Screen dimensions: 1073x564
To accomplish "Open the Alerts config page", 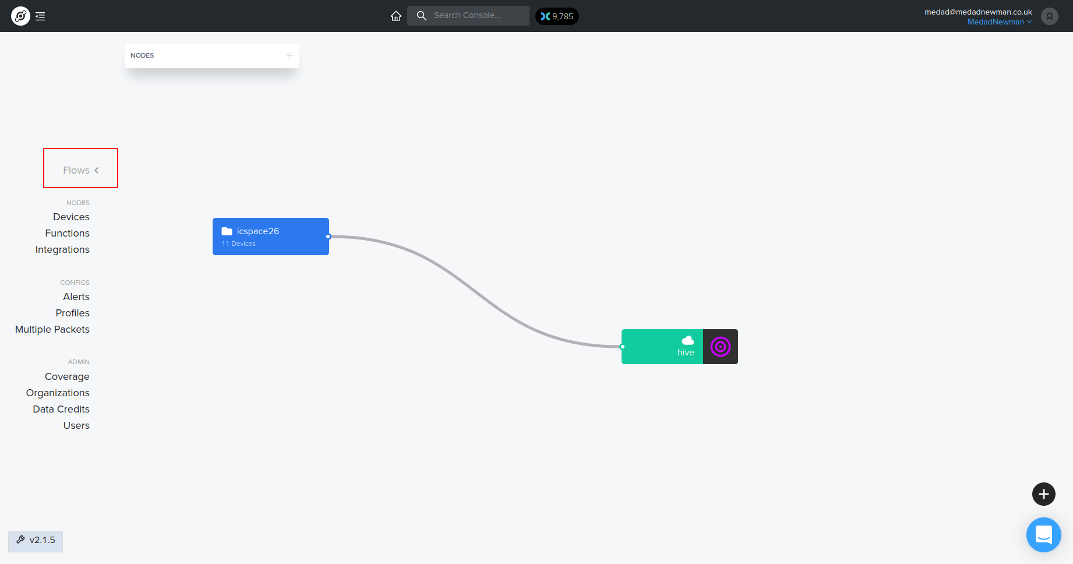I will click(76, 297).
